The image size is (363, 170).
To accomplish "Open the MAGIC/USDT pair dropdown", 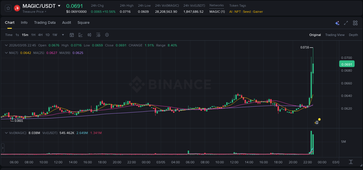I will pos(60,6).
